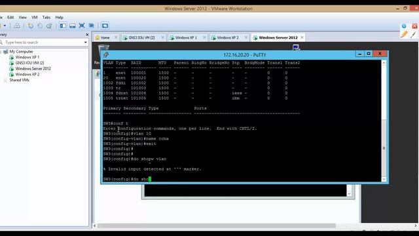Close the Home tab
This screenshot has width=419, height=236.
coord(116,37)
